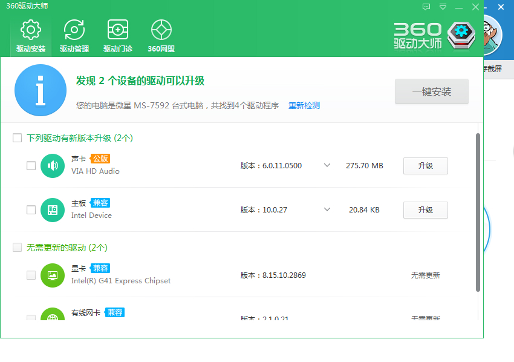Expand the 主板 version 10.0.27 dropdown
This screenshot has height=362, width=514.
pyautogui.click(x=327, y=209)
